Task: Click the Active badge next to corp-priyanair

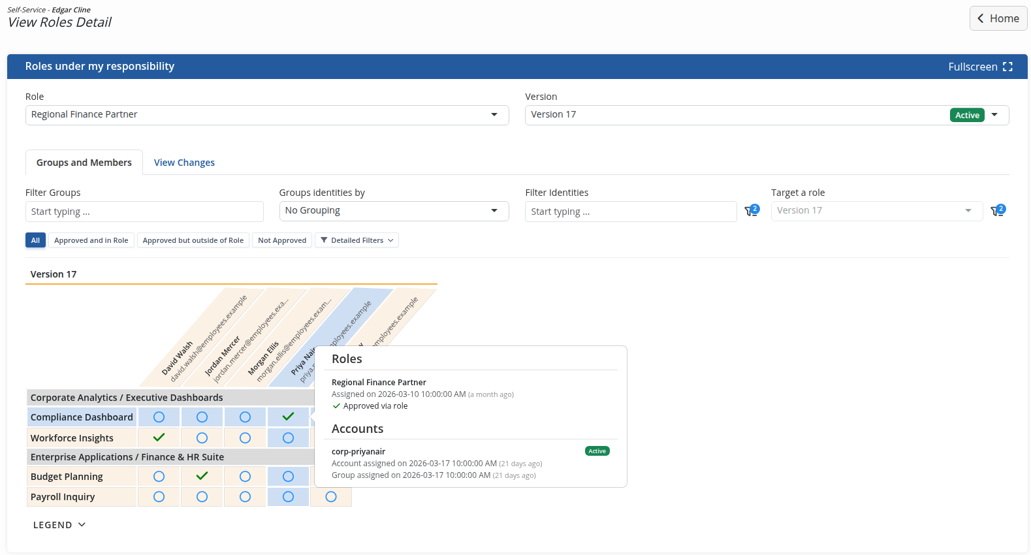Action: click(x=597, y=451)
